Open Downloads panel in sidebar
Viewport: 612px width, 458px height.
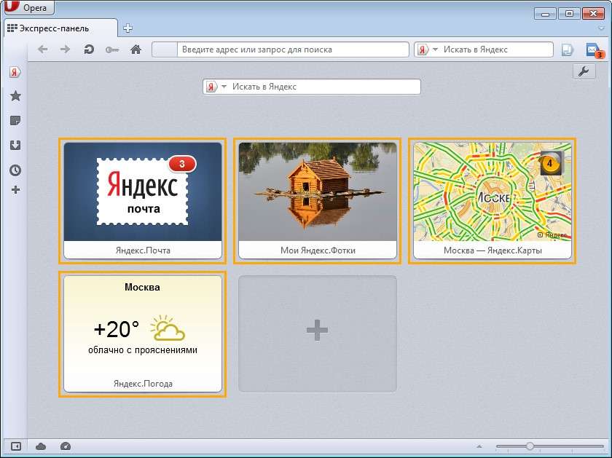15,145
